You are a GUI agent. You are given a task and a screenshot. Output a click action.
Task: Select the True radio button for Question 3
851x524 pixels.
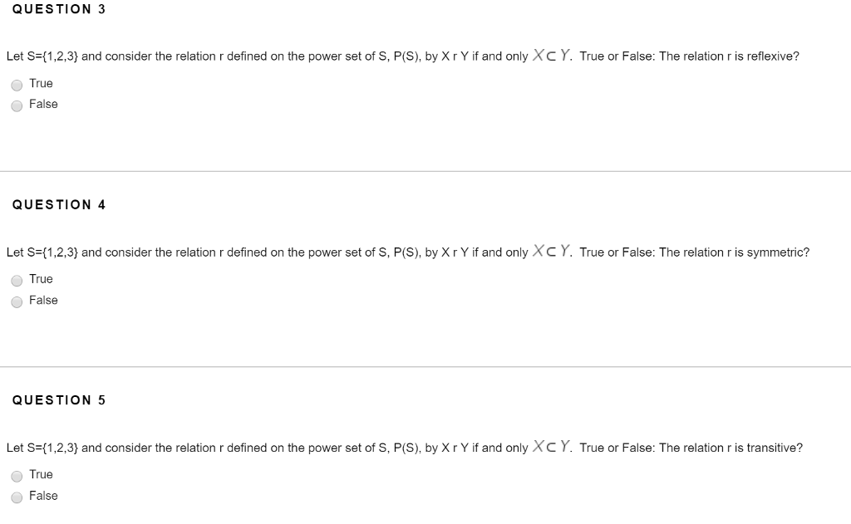point(17,85)
